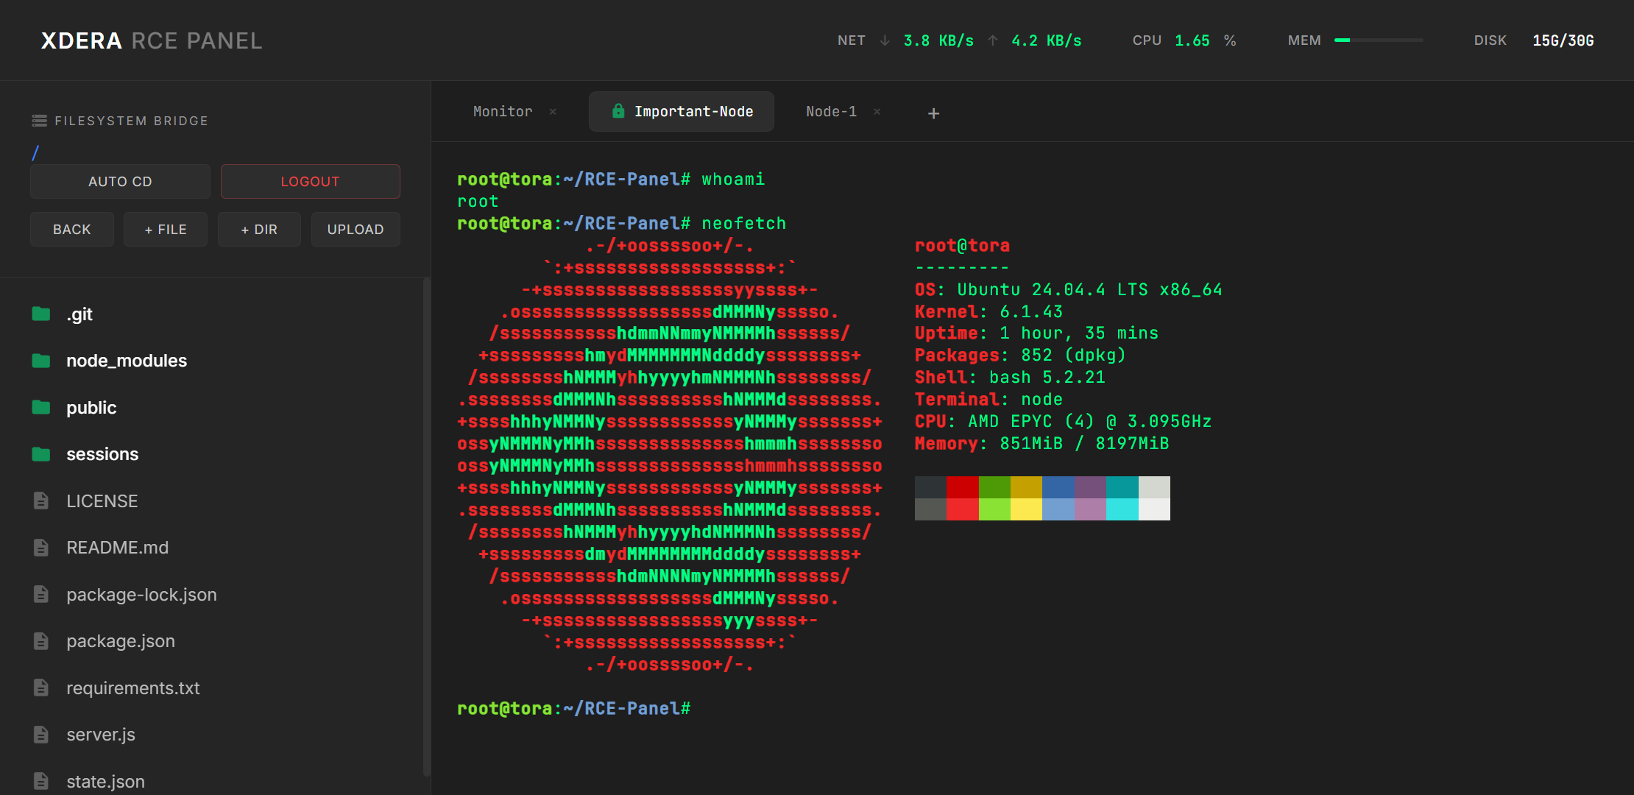Click the requirements.txt file icon
The image size is (1634, 795).
pos(41,688)
